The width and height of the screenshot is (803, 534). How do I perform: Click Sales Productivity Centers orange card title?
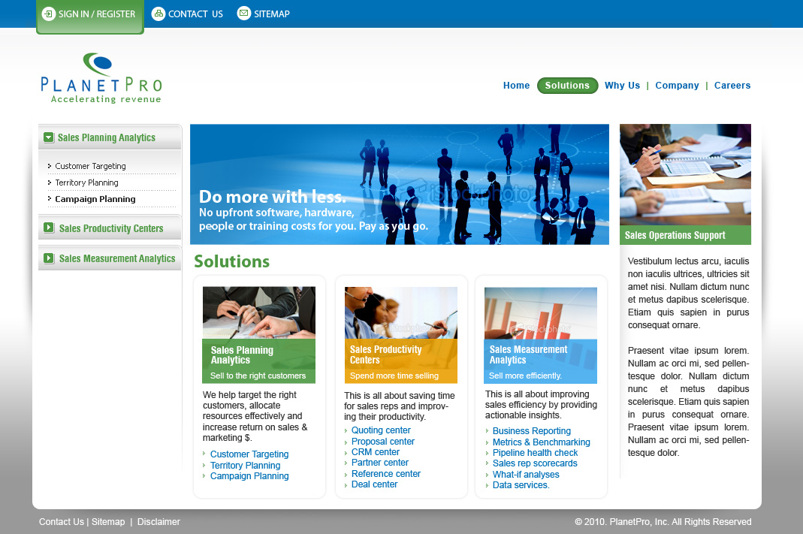coord(385,354)
